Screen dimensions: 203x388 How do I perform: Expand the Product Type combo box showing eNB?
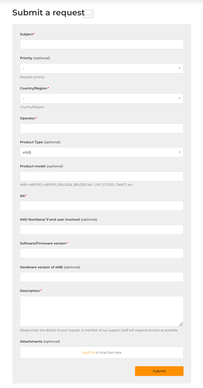click(x=102, y=152)
